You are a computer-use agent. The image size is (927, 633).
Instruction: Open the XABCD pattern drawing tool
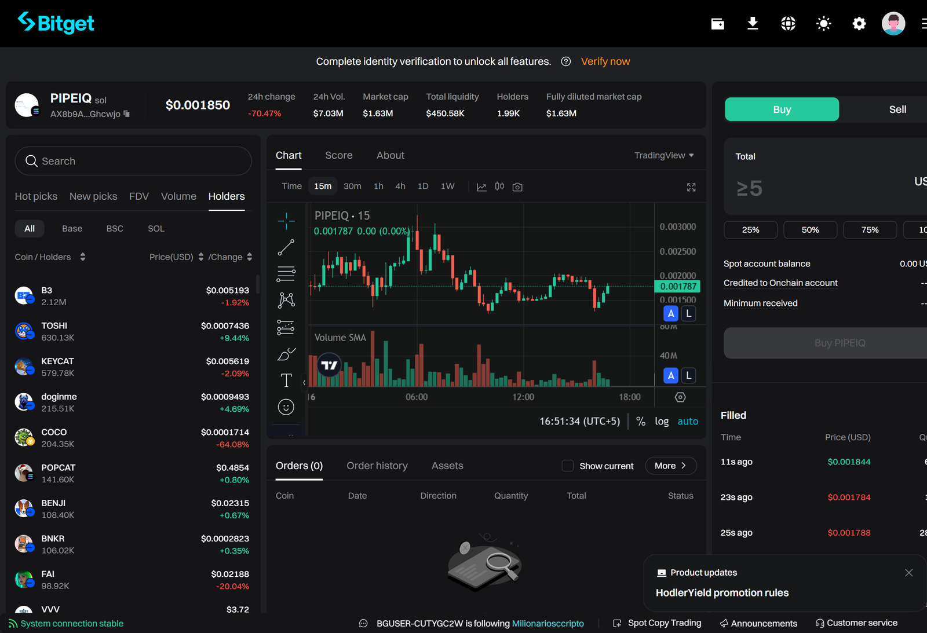[286, 300]
